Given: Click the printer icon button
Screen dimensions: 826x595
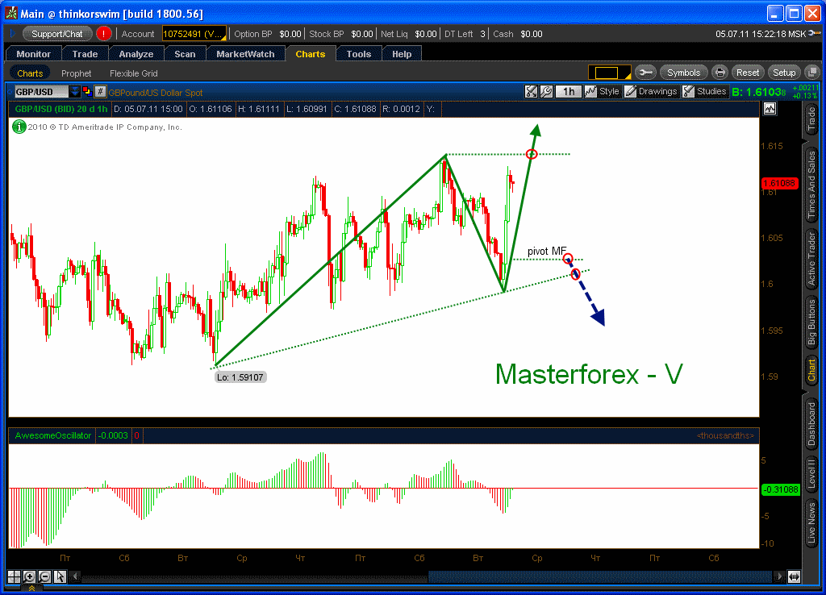Looking at the screenshot, I should [720, 73].
